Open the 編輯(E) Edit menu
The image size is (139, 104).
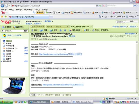coord(11,10)
